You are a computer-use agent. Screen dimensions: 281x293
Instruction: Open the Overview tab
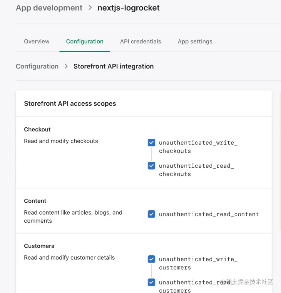click(37, 42)
